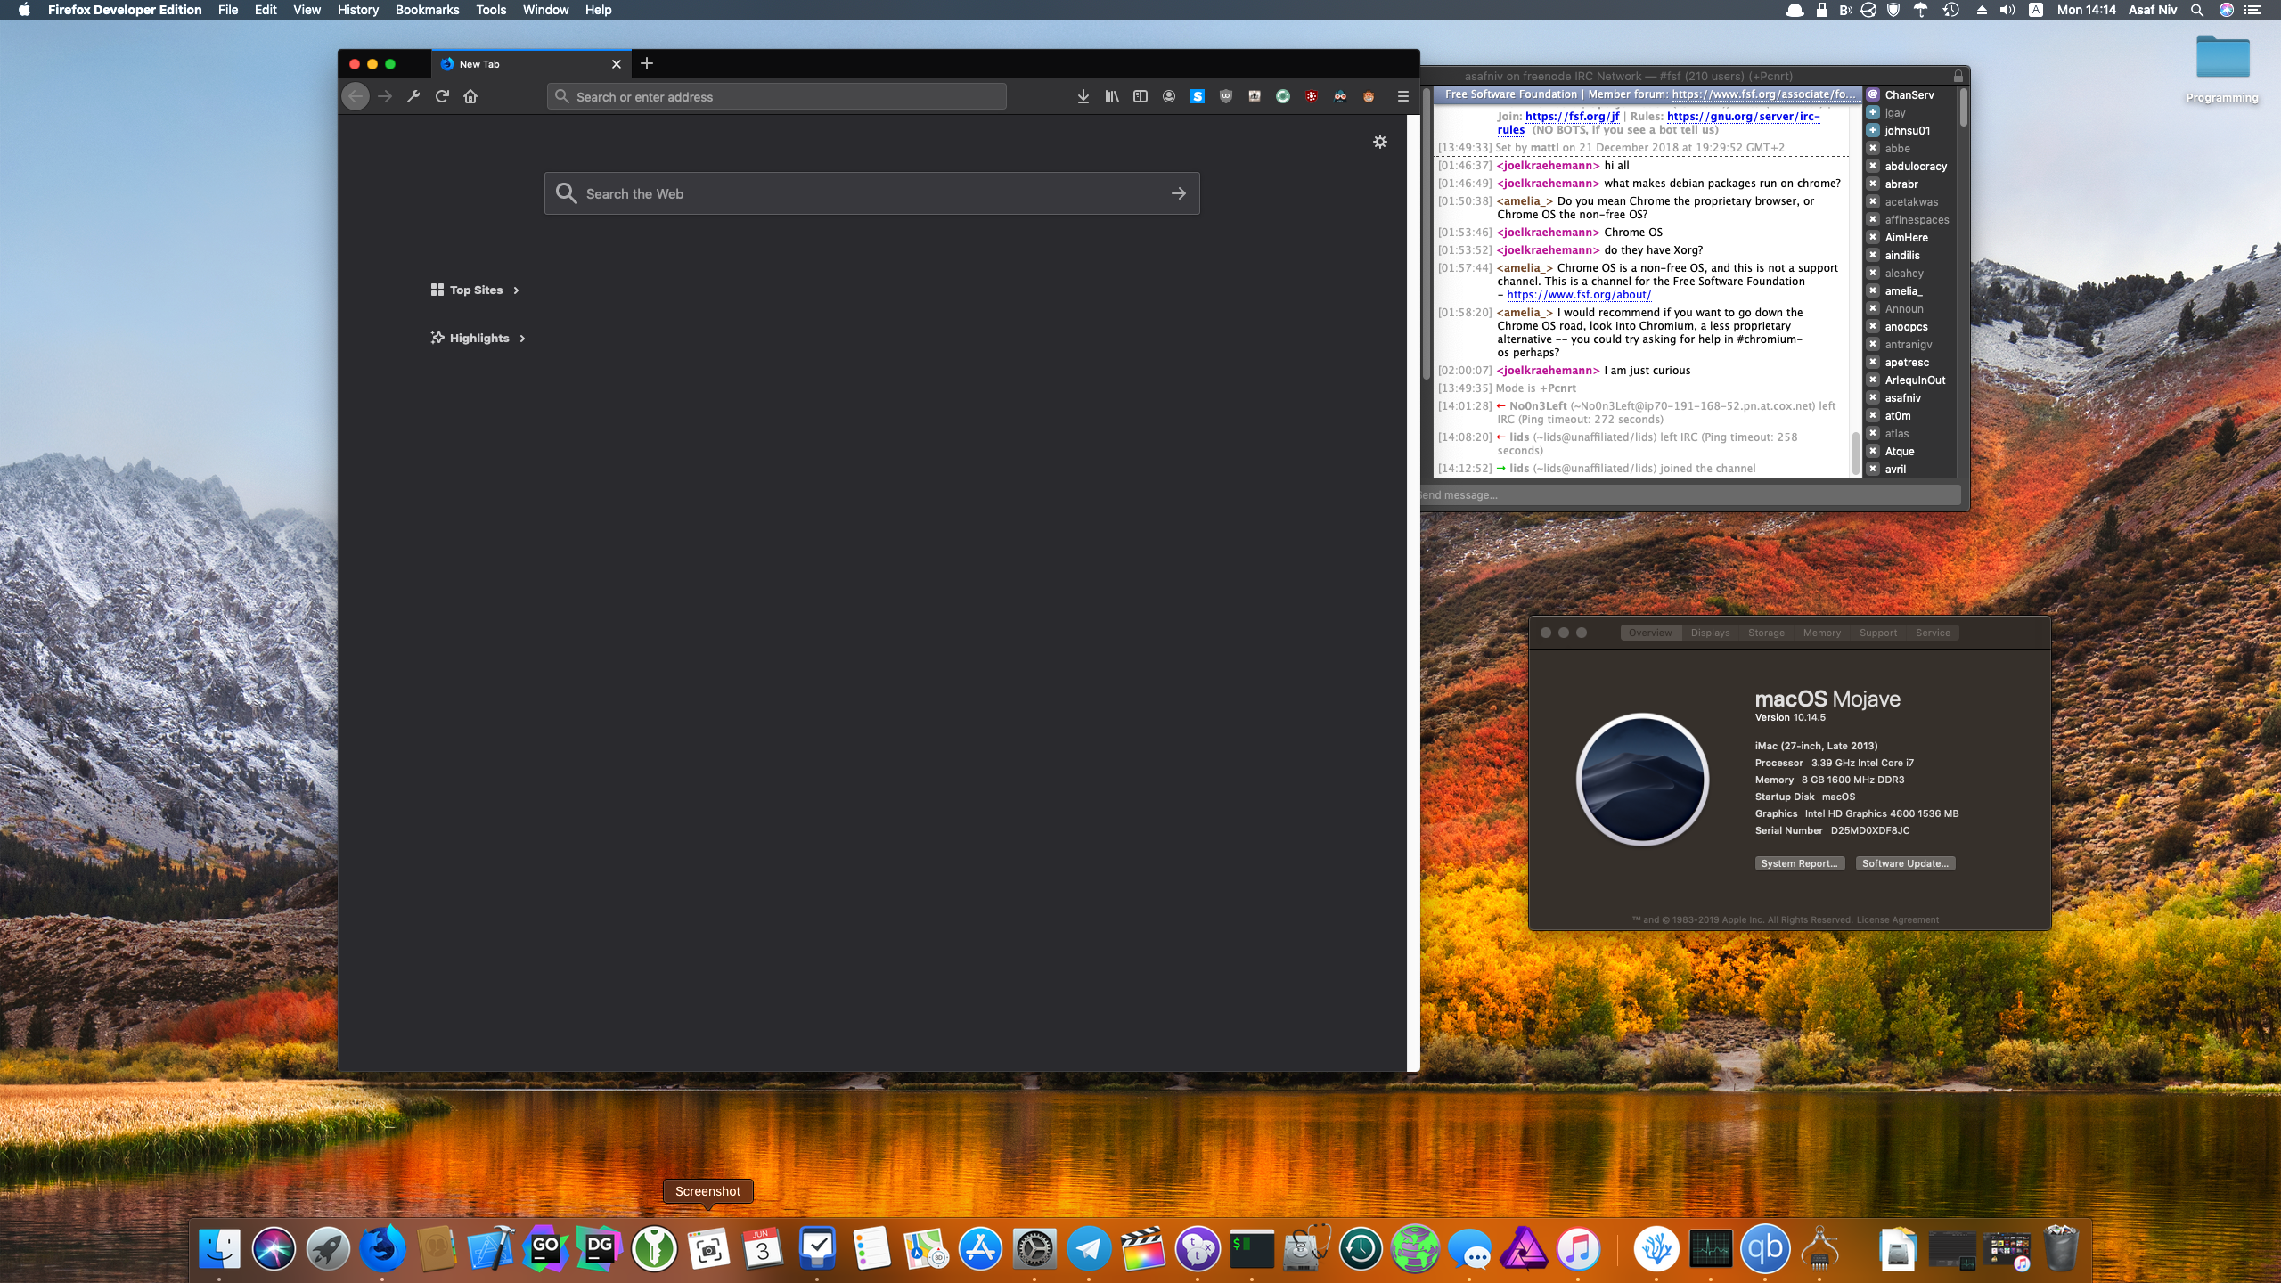Launch Telegram from the Dock
This screenshot has width=2281, height=1283.
coord(1088,1248)
